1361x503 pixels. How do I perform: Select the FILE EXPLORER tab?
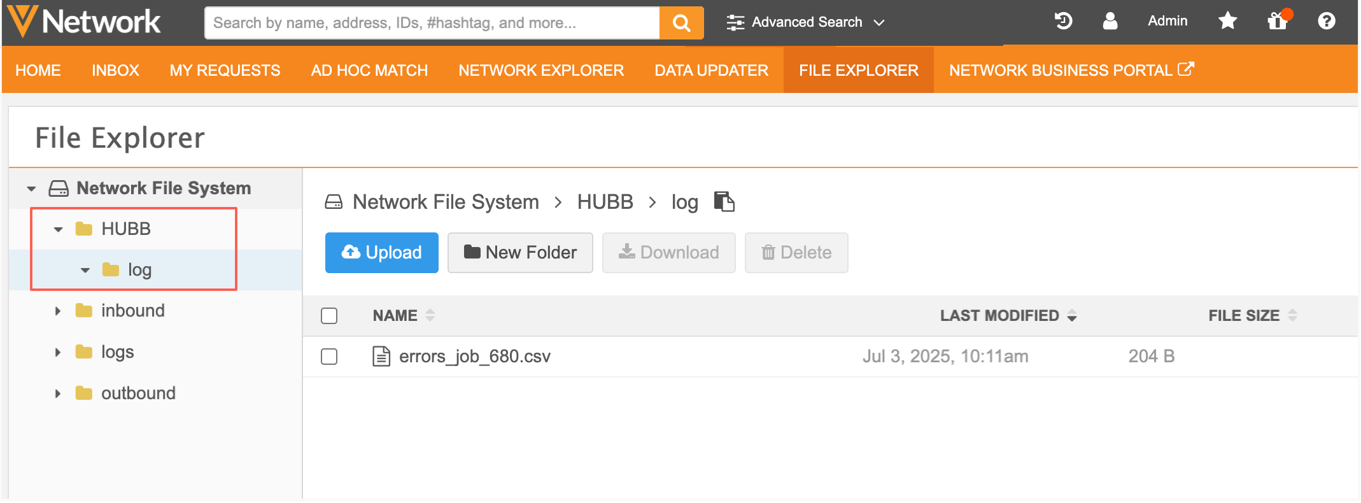[x=859, y=70]
